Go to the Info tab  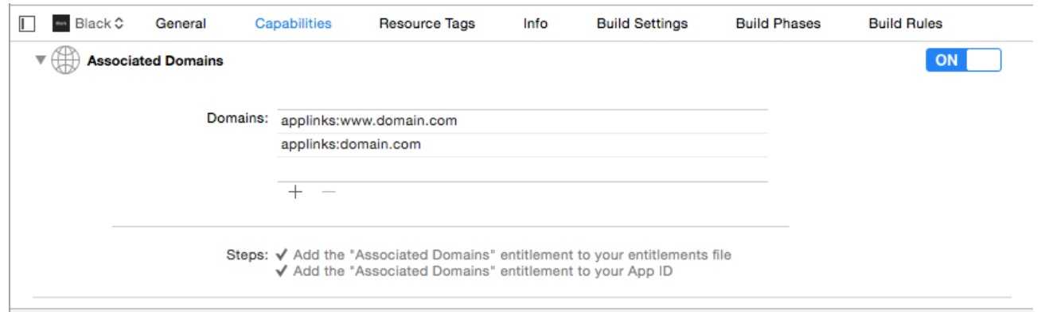point(535,24)
